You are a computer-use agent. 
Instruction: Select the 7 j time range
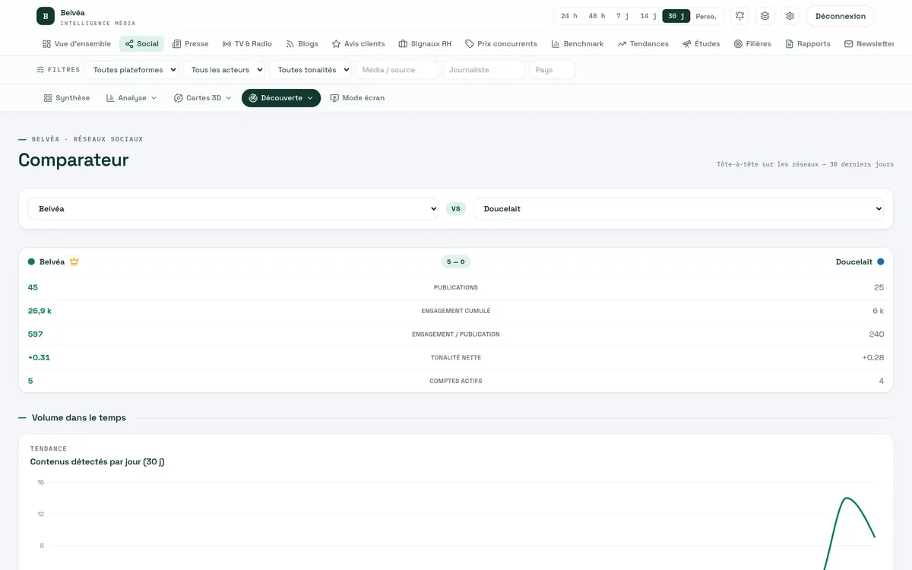pos(622,16)
